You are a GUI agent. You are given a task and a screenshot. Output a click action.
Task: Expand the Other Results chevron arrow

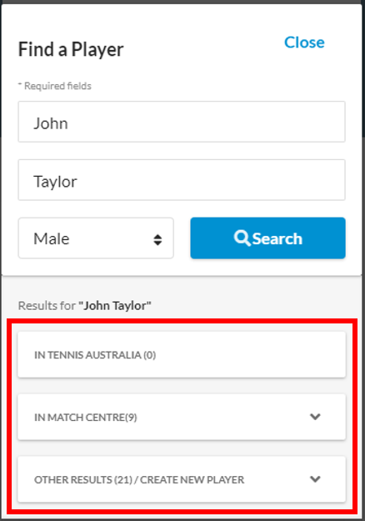[315, 478]
